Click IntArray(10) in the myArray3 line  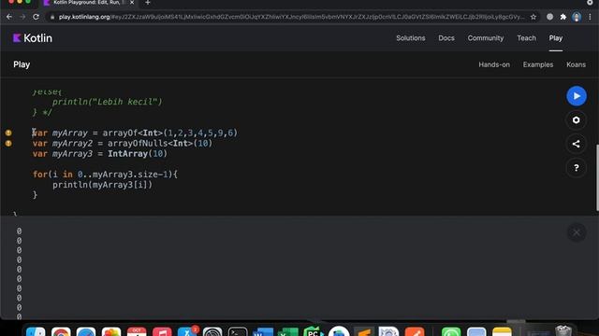[x=138, y=154]
